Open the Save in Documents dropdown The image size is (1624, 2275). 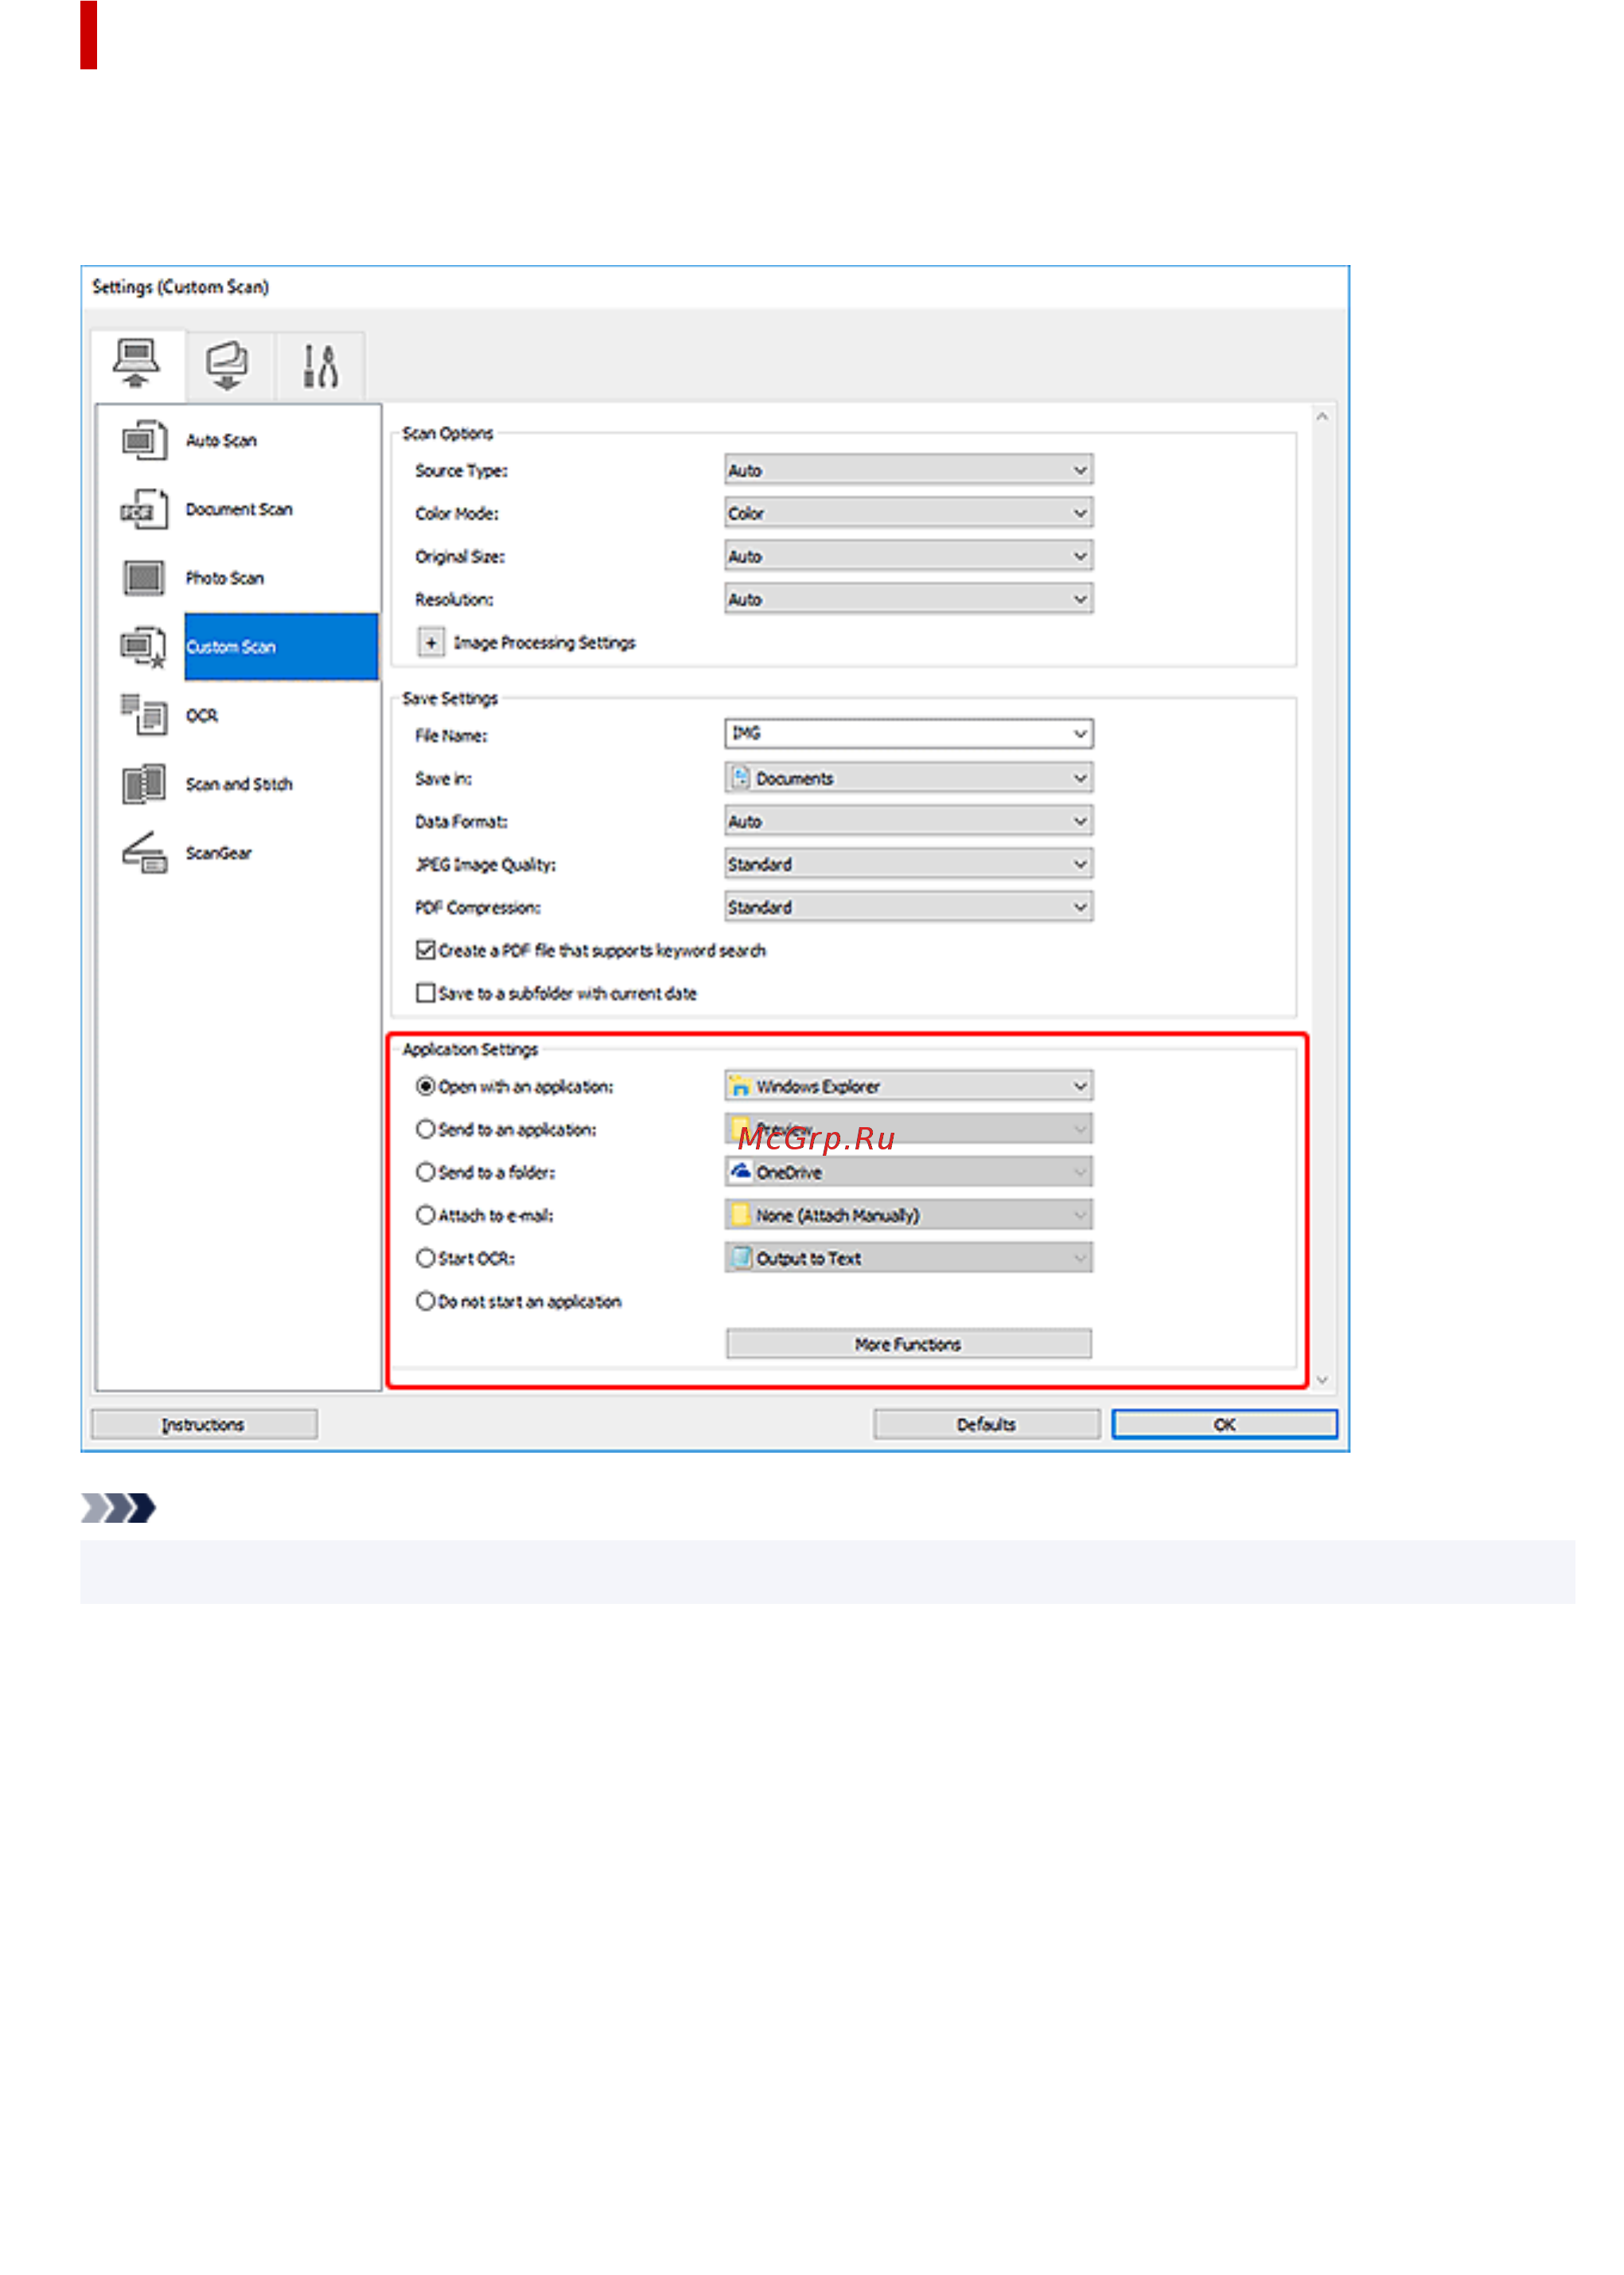pyautogui.click(x=908, y=778)
